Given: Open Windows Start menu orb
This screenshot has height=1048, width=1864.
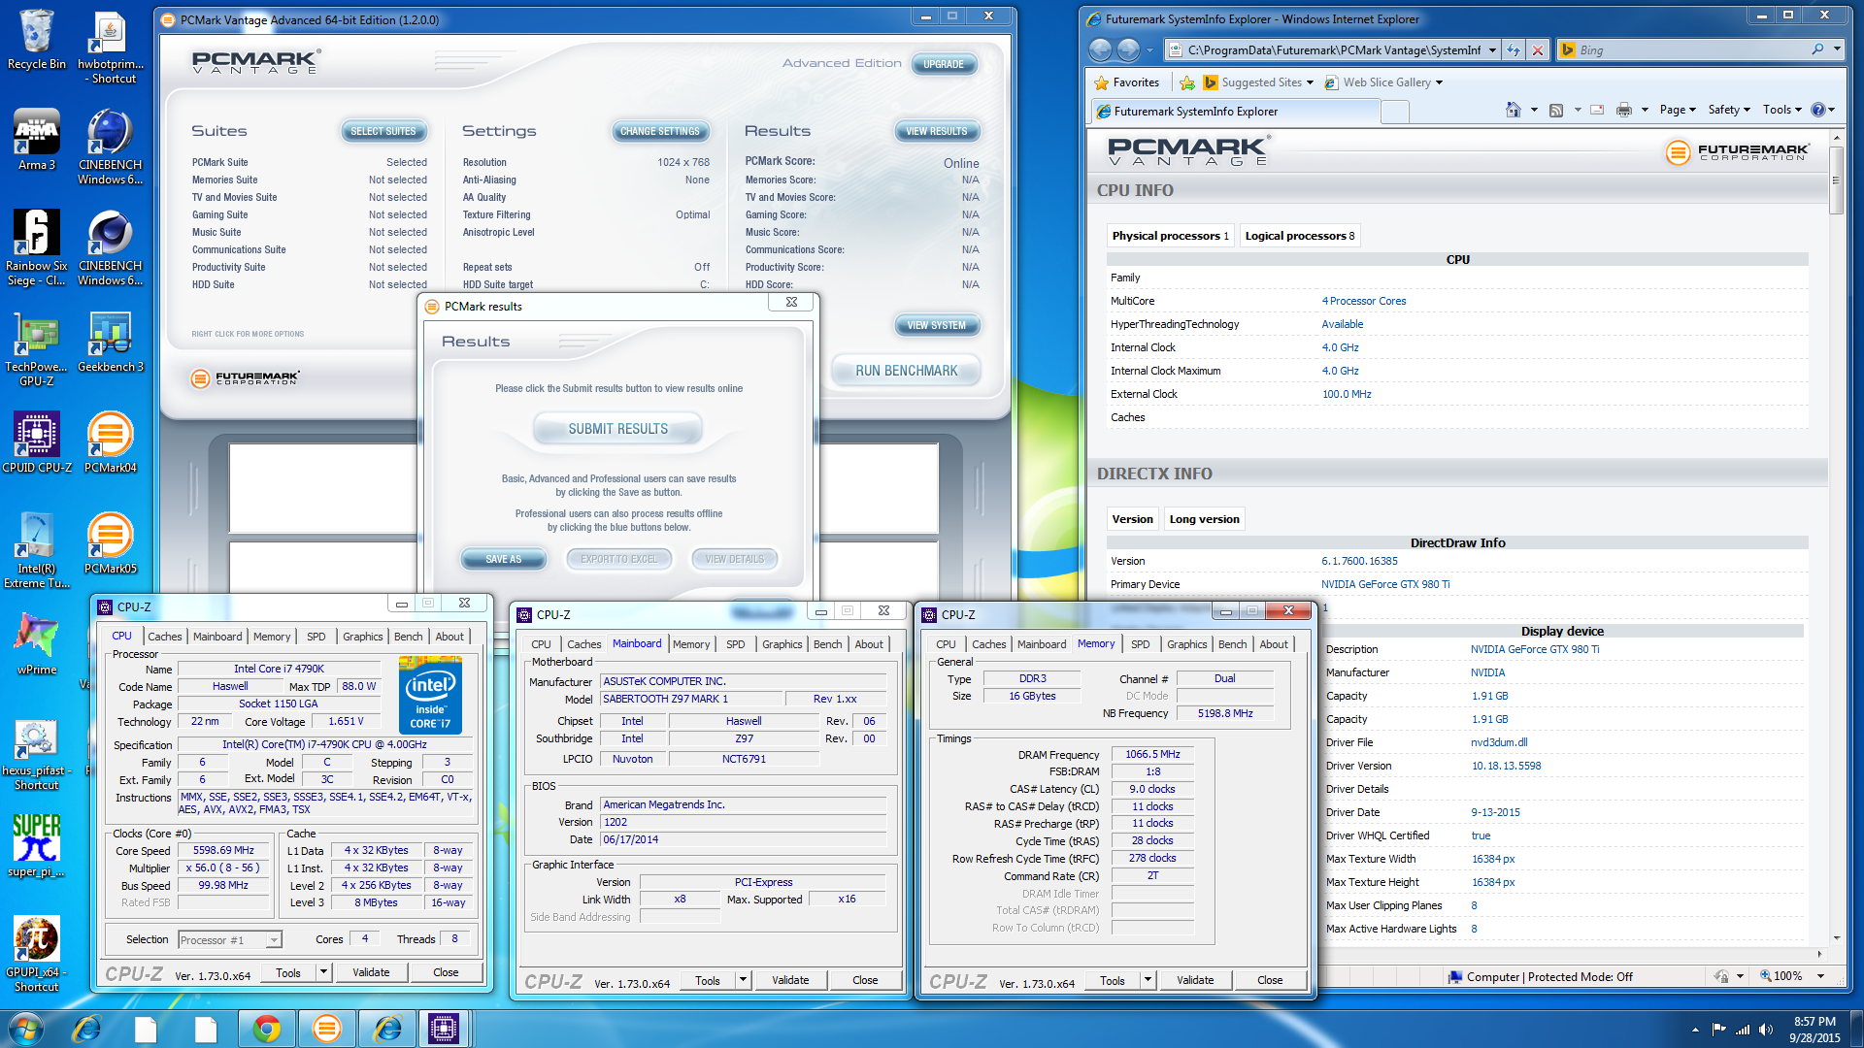Looking at the screenshot, I should click(25, 1029).
